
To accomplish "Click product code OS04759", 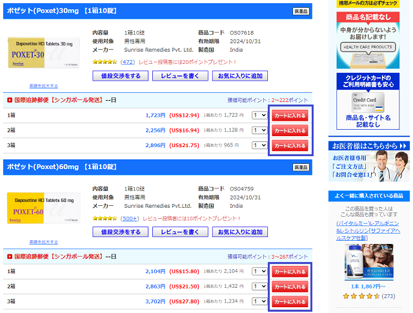I will [241, 189].
